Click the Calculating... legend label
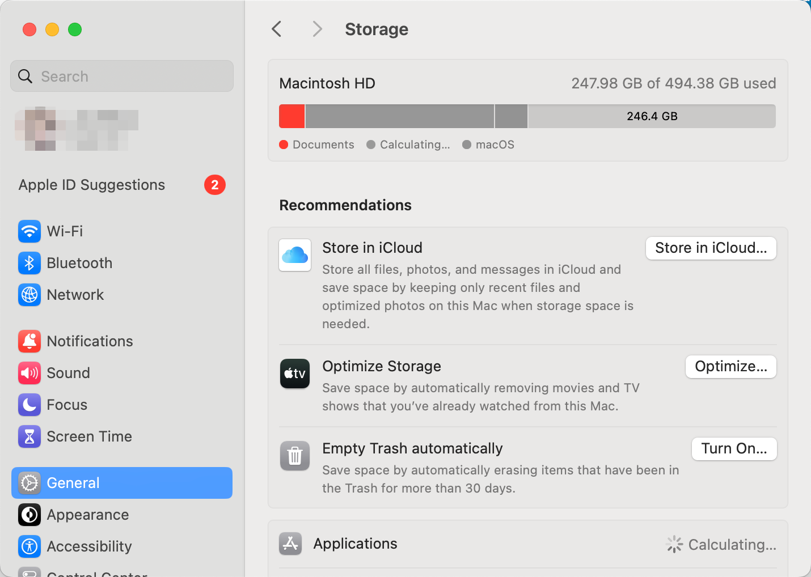The width and height of the screenshot is (811, 577). click(x=415, y=145)
